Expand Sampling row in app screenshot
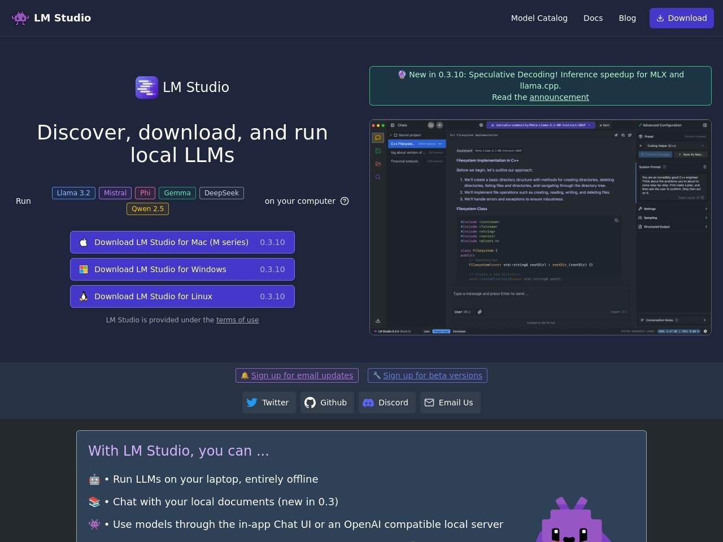This screenshot has height=542, width=723. (672, 218)
